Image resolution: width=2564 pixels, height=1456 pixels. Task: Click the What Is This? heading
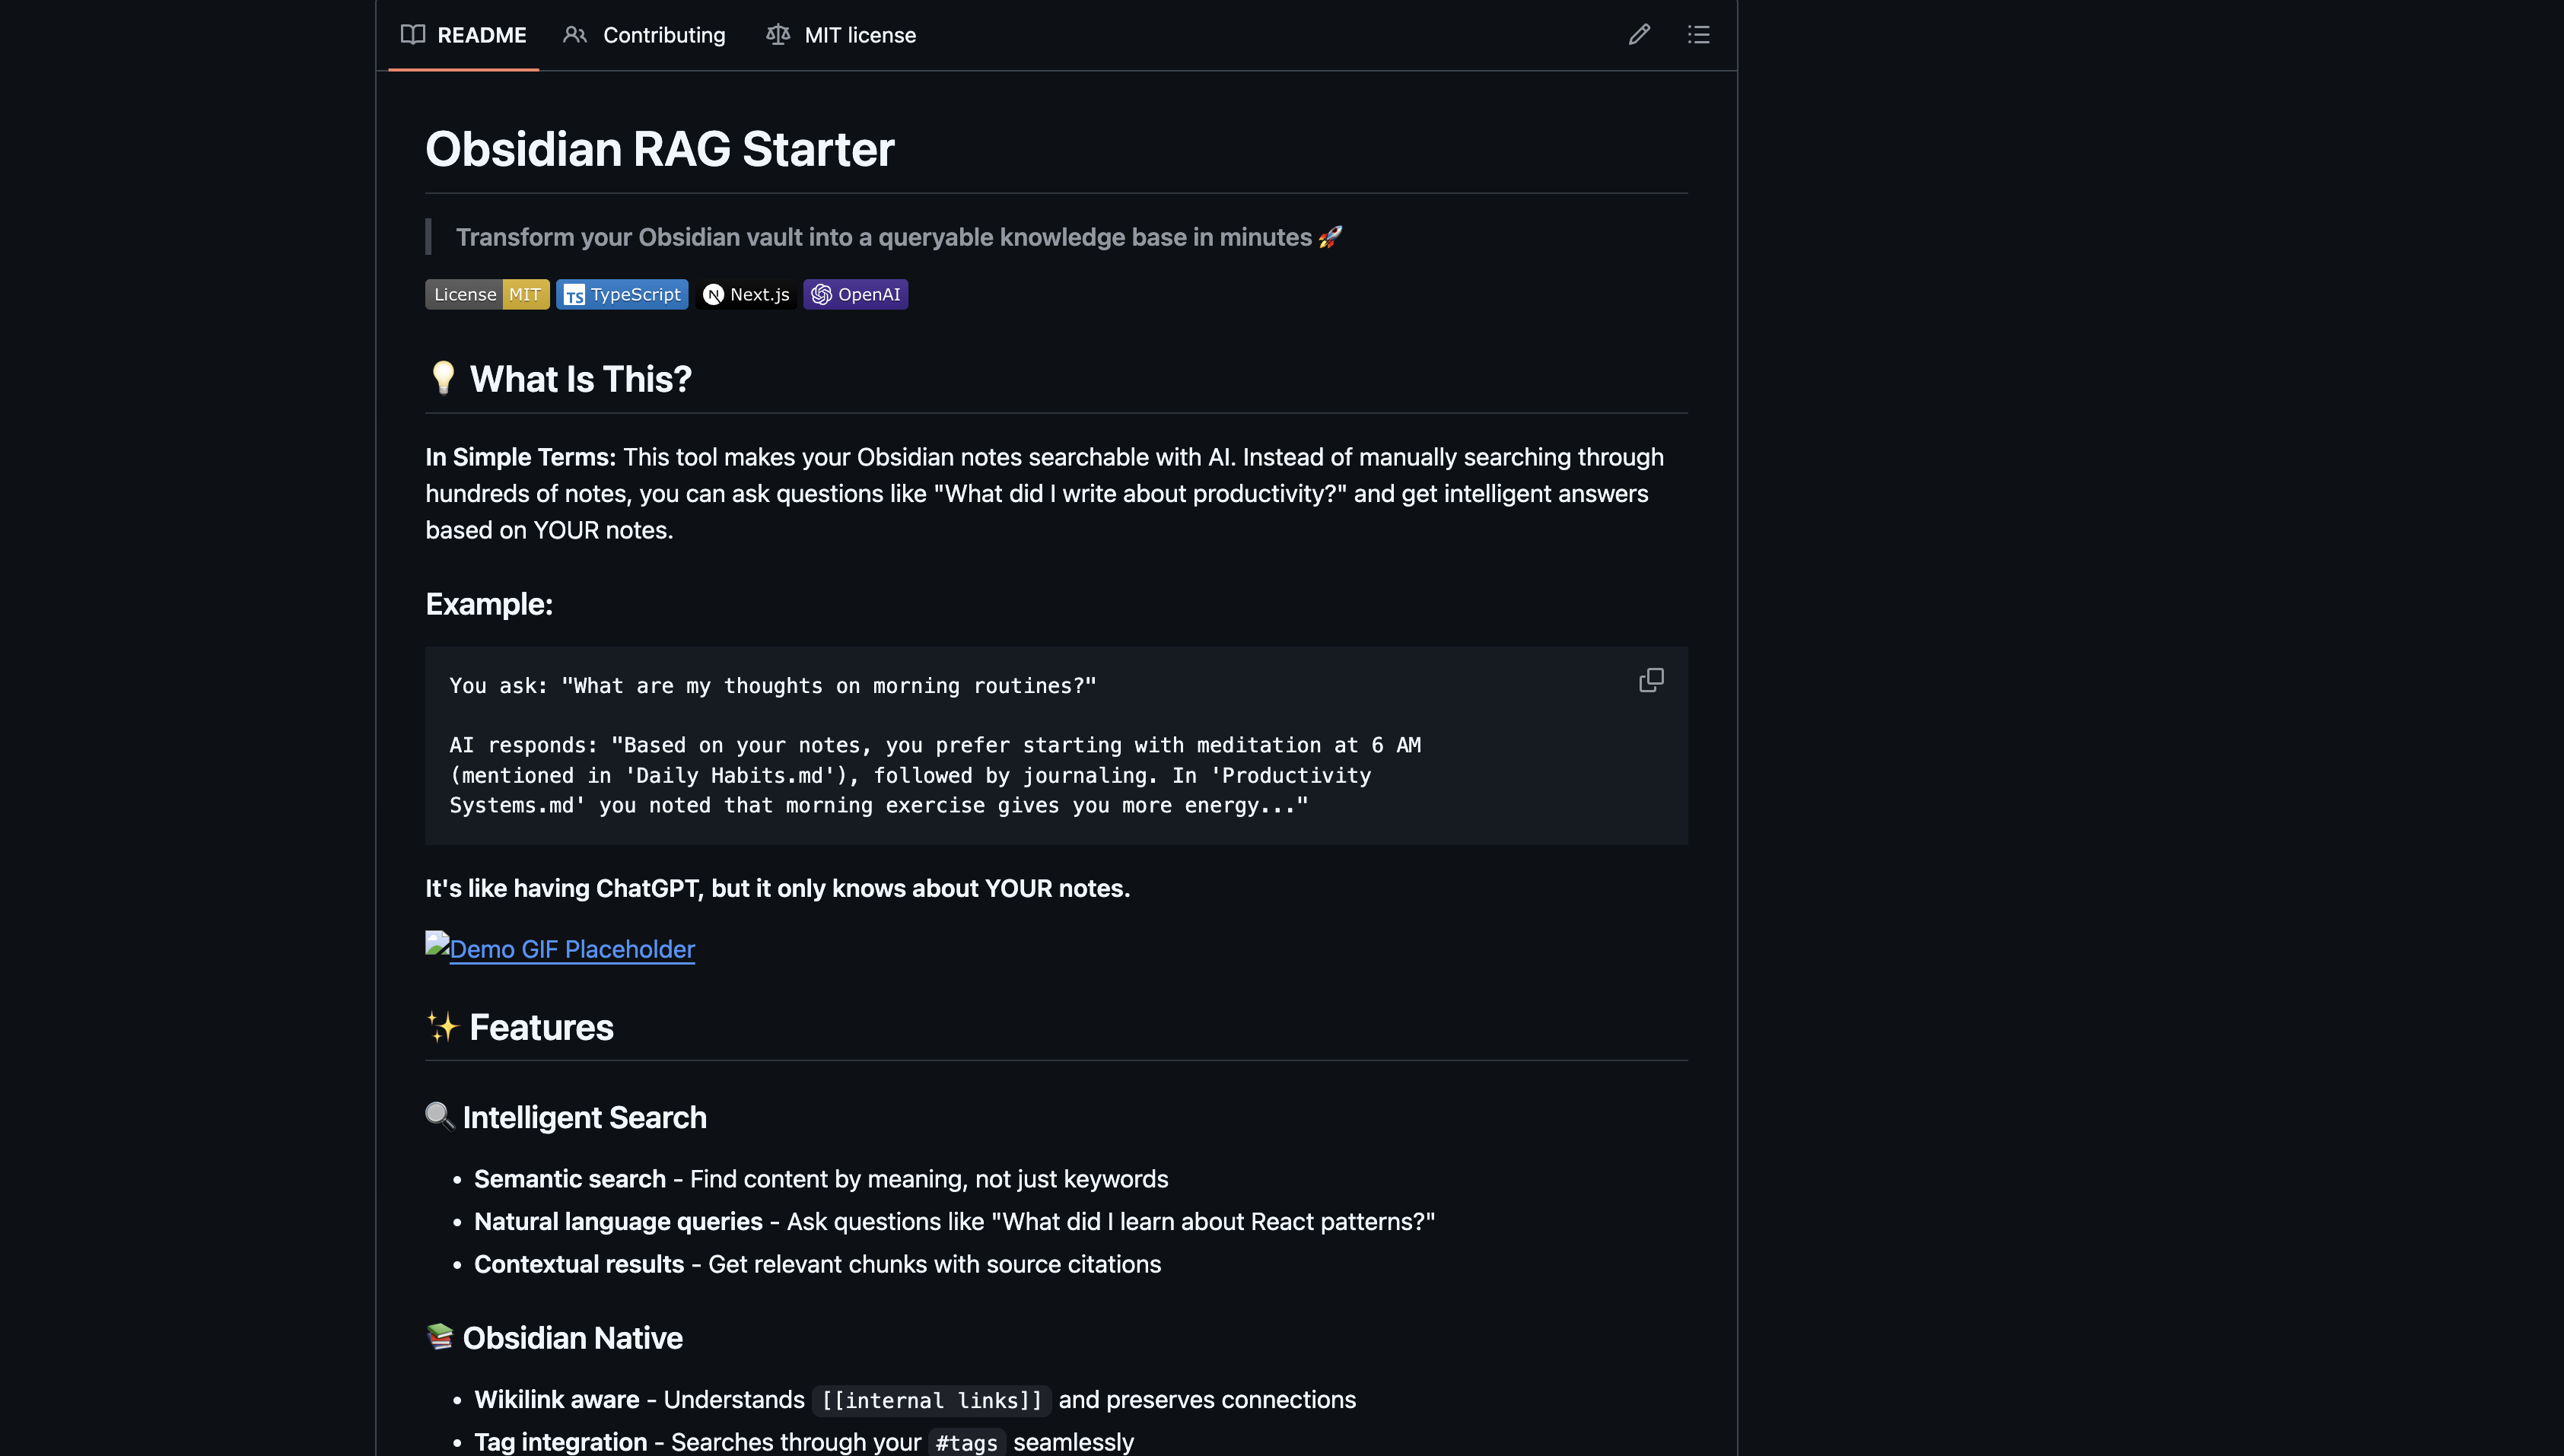click(x=559, y=379)
